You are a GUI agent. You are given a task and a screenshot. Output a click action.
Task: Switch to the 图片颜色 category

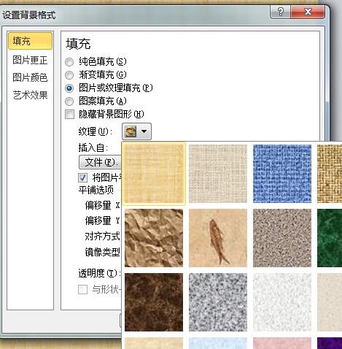coord(30,77)
